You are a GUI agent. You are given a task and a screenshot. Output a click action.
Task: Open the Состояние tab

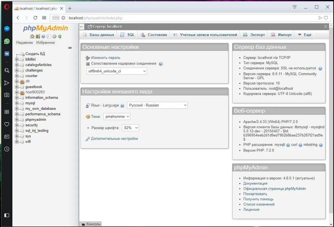point(154,35)
